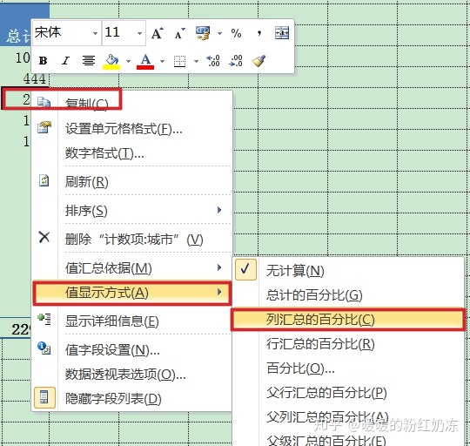The height and width of the screenshot is (446, 470).
Task: Toggle bold formatting in mini toolbar
Action: tap(43, 61)
